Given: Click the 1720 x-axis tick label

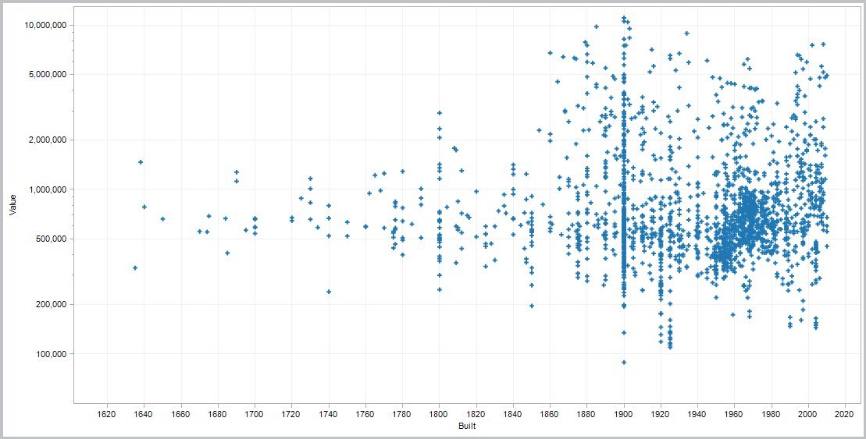Looking at the screenshot, I should pos(291,413).
